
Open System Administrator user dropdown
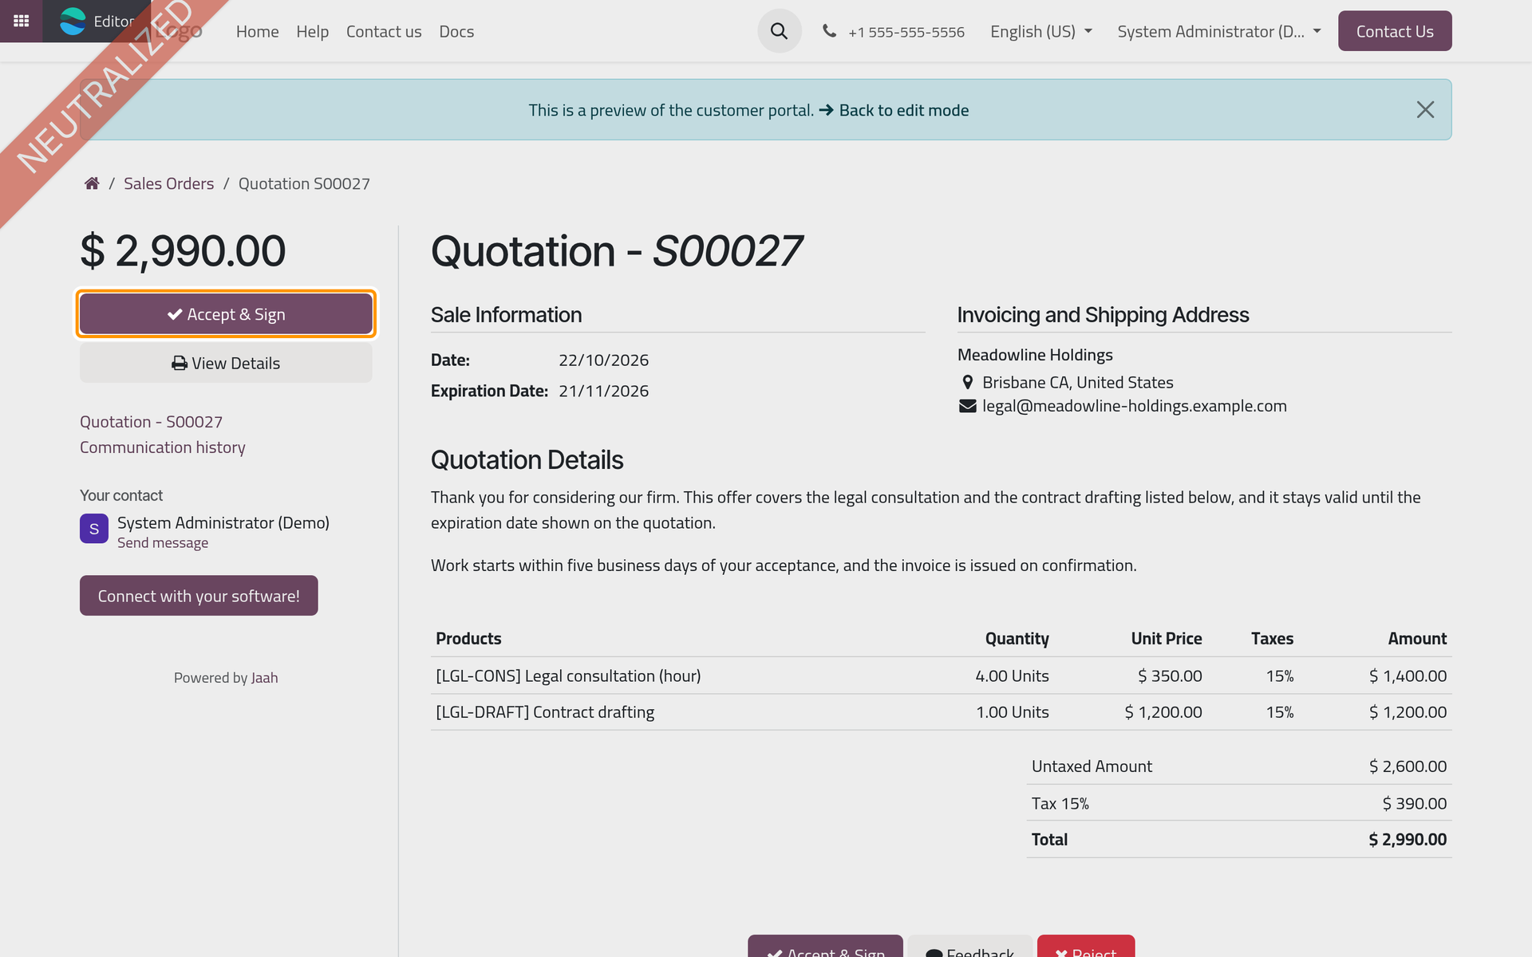pos(1218,31)
